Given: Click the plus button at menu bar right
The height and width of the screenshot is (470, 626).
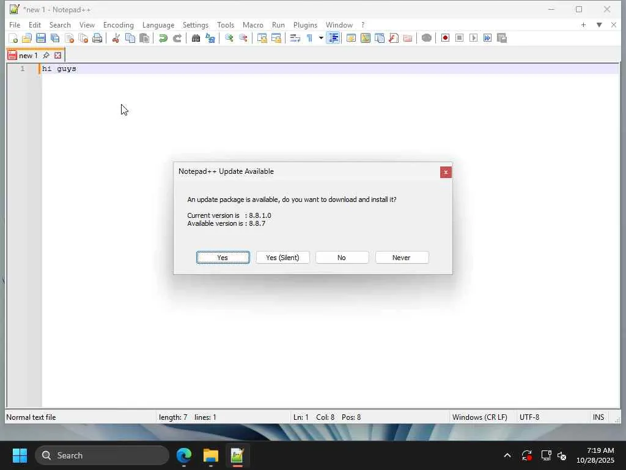Looking at the screenshot, I should (x=583, y=24).
